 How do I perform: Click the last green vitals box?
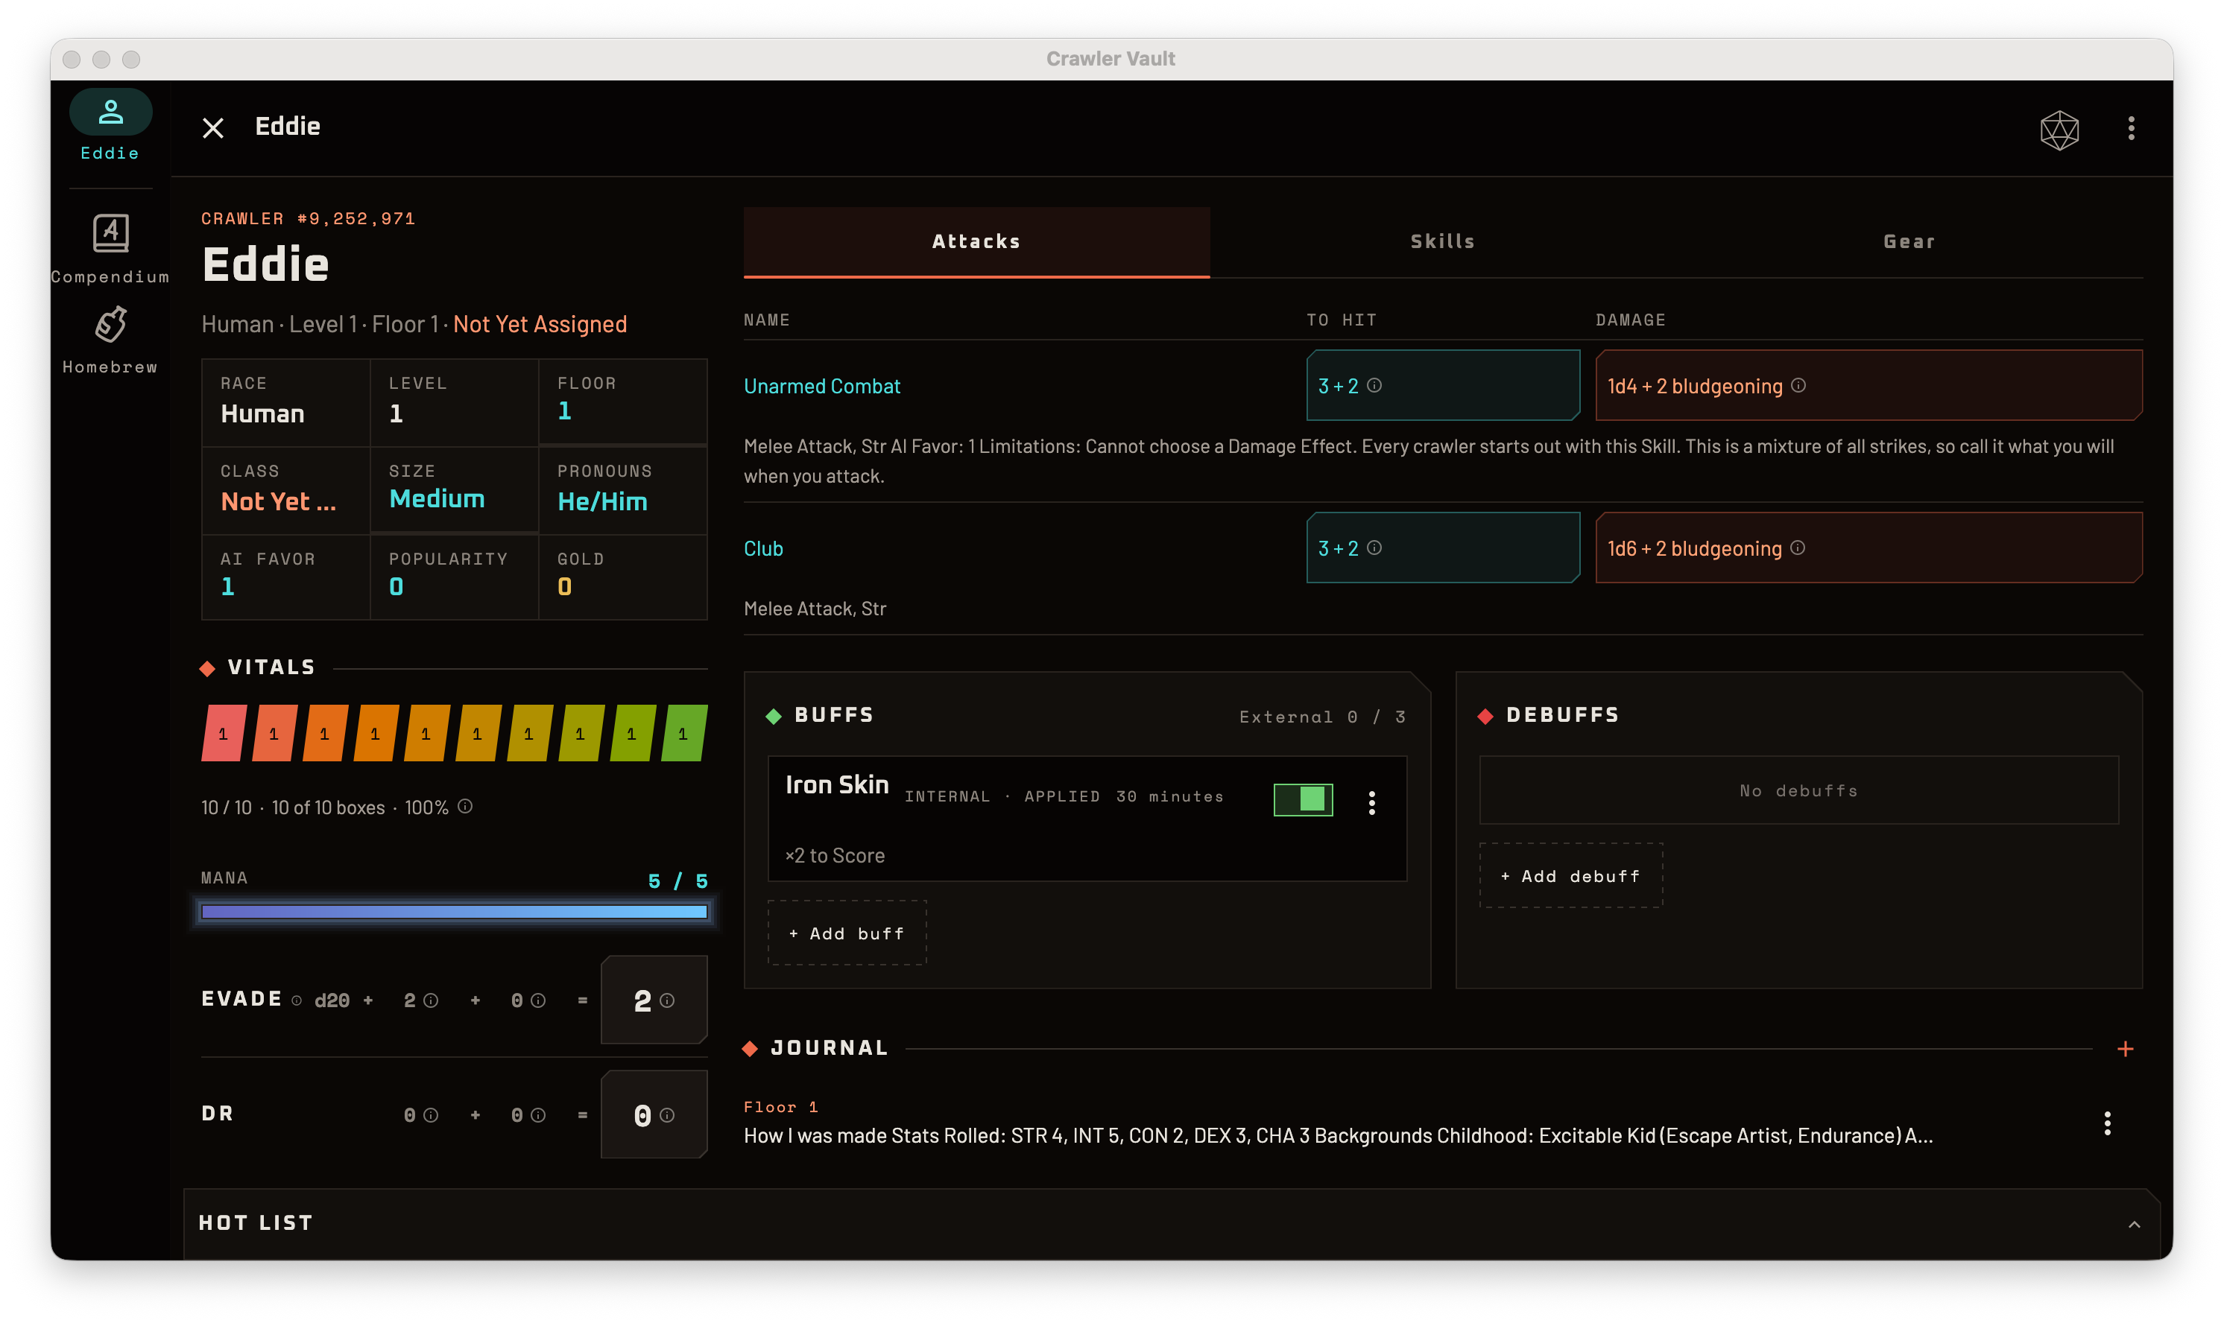click(x=684, y=733)
